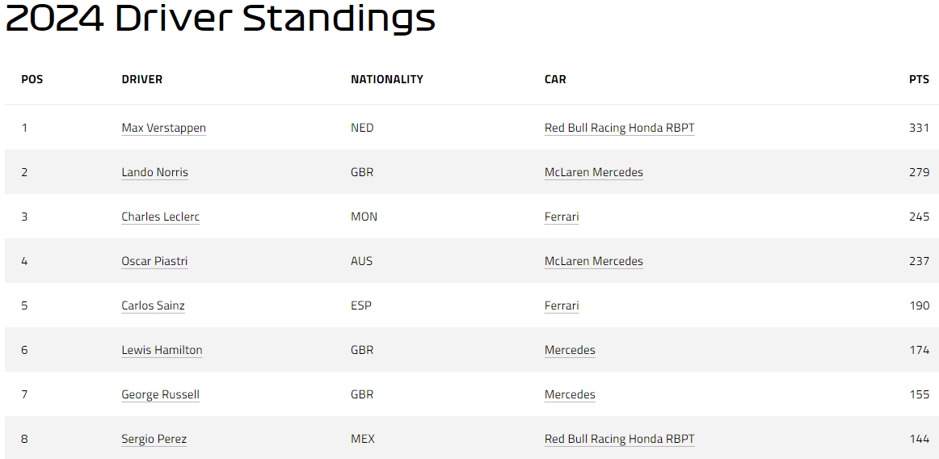939x459 pixels.
Task: Open Perez's Red Bull Racing Honda RBPT link
Action: coord(619,439)
